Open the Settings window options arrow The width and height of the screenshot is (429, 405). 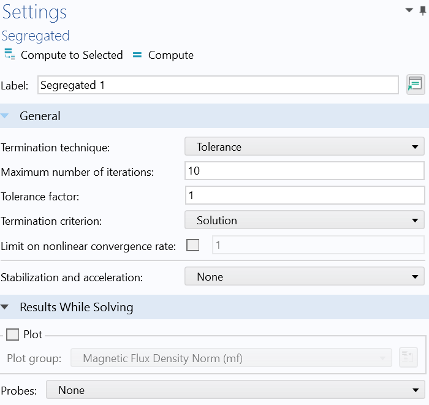point(409,10)
